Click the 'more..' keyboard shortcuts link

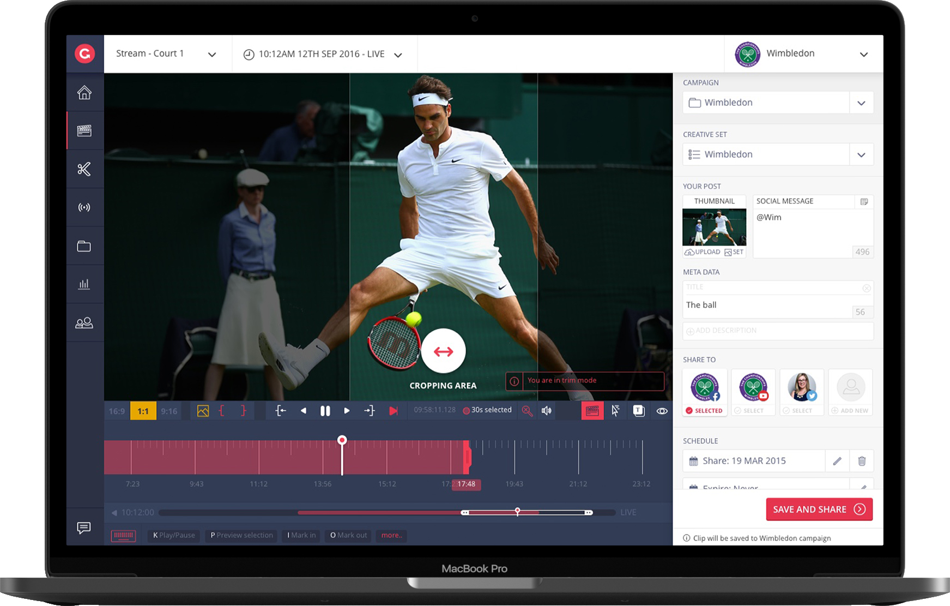pyautogui.click(x=391, y=535)
